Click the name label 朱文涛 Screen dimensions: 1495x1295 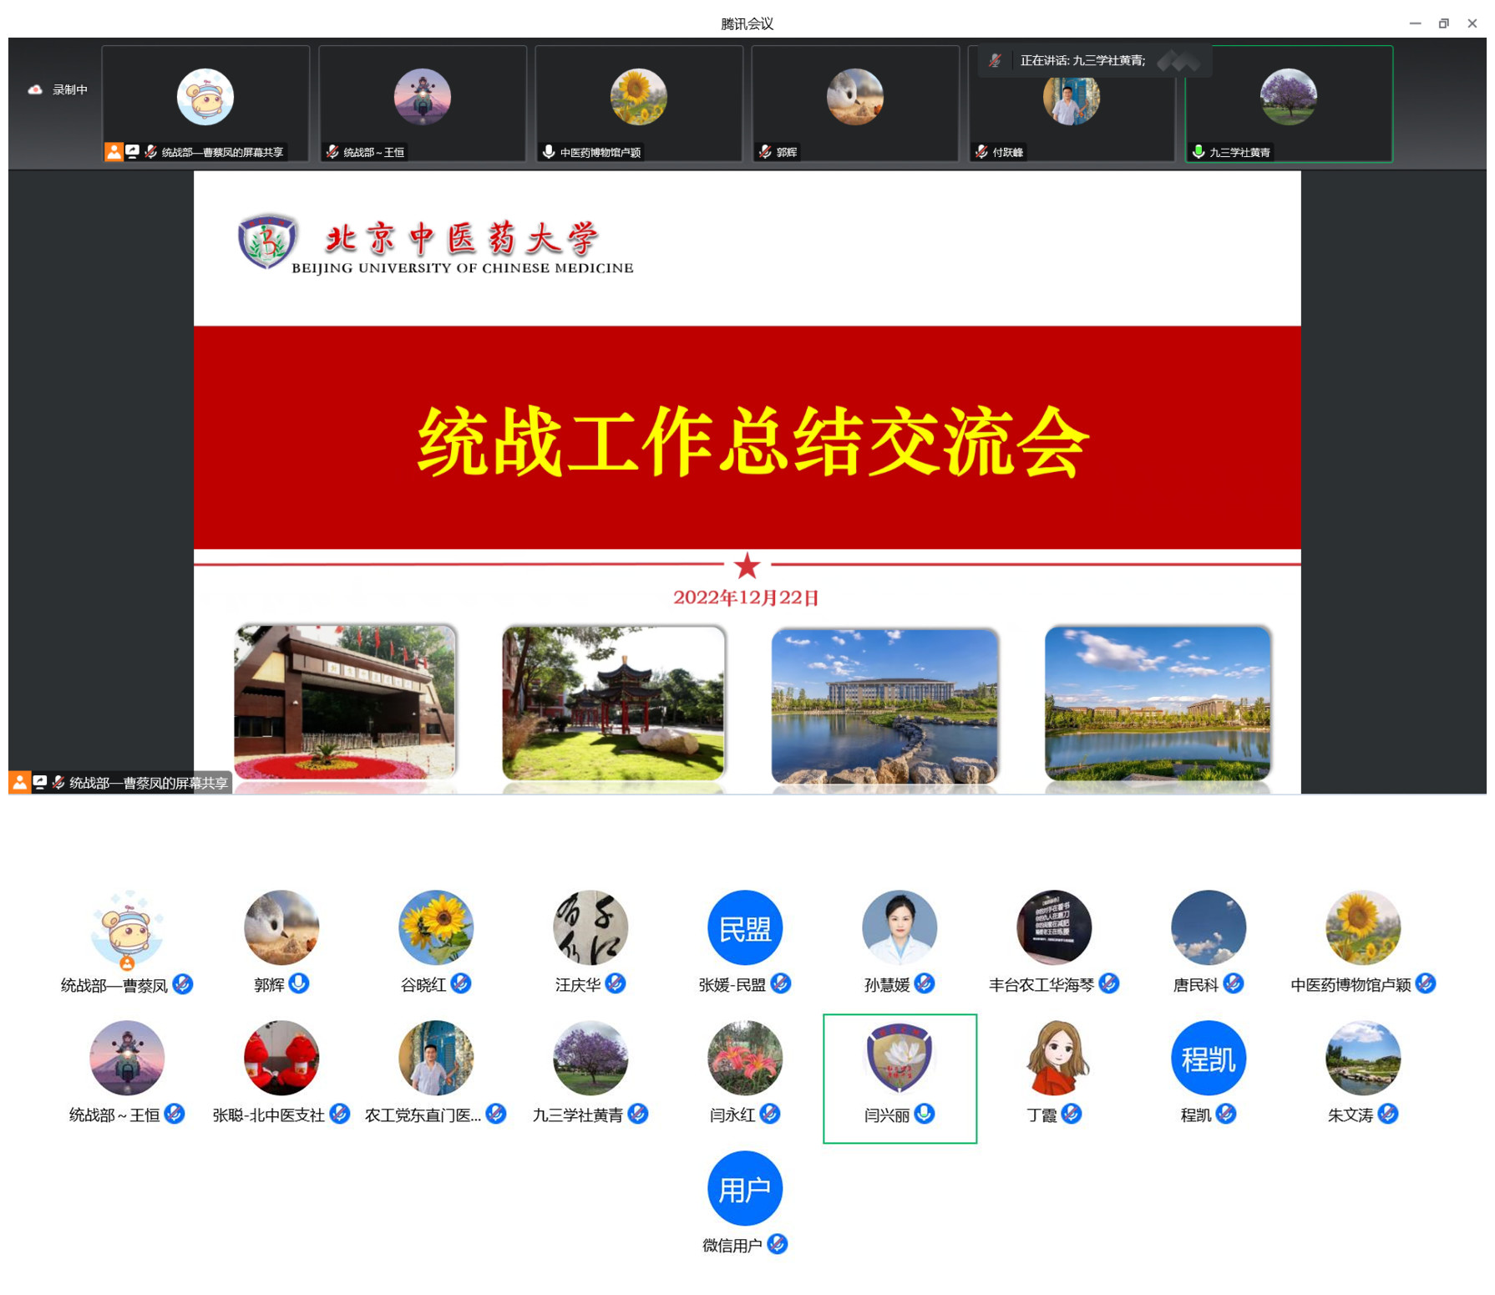pos(1350,1115)
